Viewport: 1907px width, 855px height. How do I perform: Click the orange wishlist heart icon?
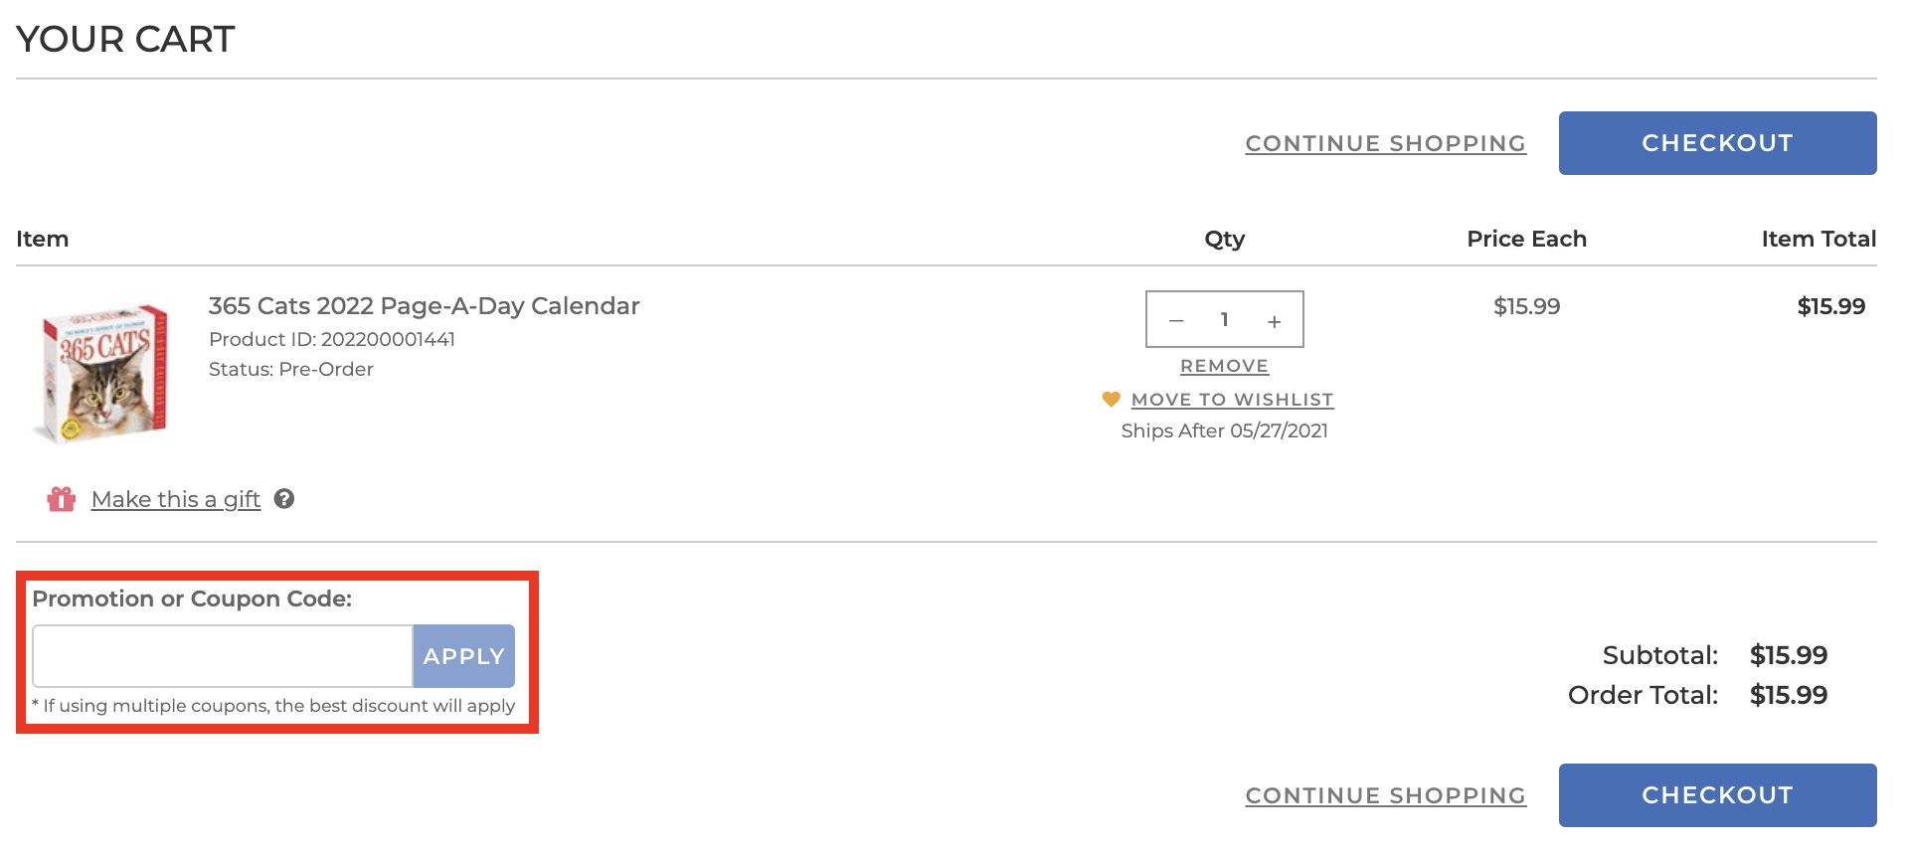[x=1112, y=400]
